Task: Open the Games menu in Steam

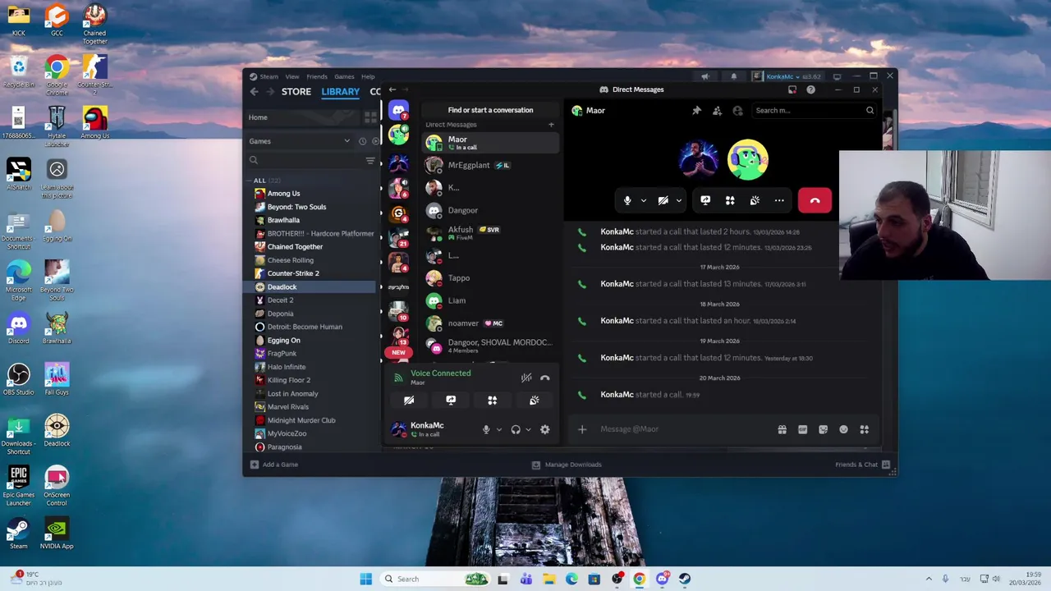Action: (x=344, y=76)
